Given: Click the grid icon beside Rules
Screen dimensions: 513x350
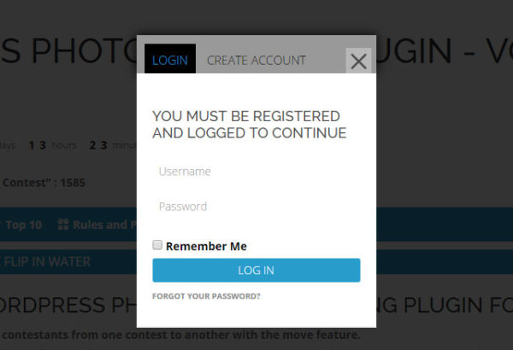Looking at the screenshot, I should (63, 225).
